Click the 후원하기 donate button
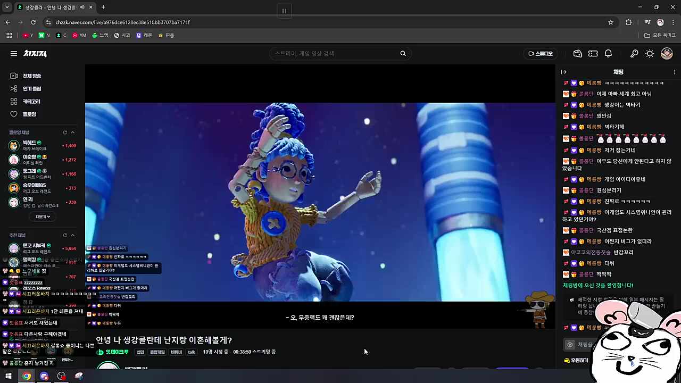 pos(576,360)
